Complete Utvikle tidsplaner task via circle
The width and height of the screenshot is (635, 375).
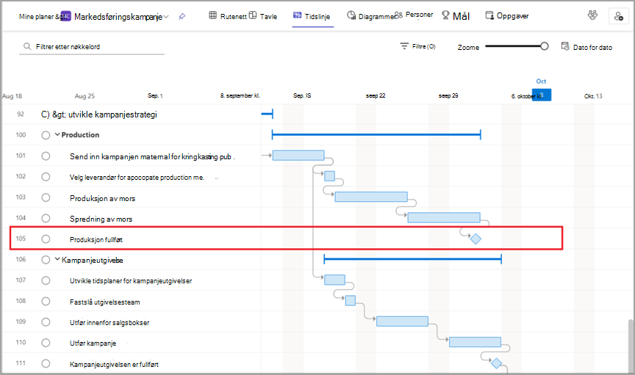46,280
